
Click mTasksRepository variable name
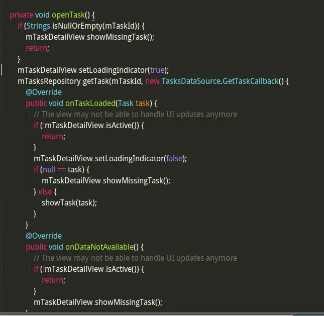point(49,81)
